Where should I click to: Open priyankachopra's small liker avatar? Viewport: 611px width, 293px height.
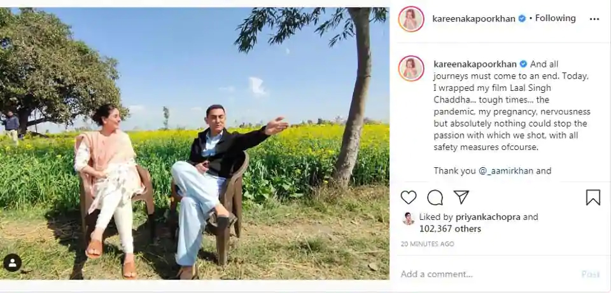point(408,219)
